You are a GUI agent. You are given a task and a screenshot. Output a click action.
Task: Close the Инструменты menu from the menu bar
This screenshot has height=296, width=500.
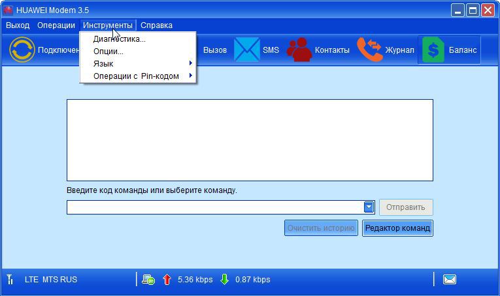tap(108, 25)
